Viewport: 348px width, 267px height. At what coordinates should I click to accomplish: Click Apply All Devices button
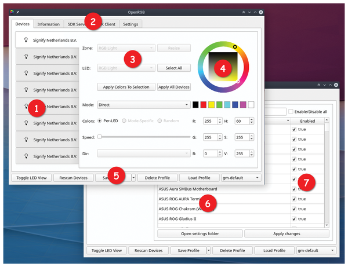pos(174,87)
